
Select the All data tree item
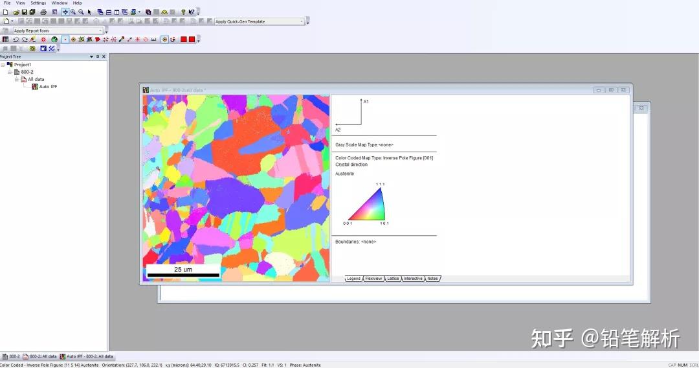pos(32,79)
